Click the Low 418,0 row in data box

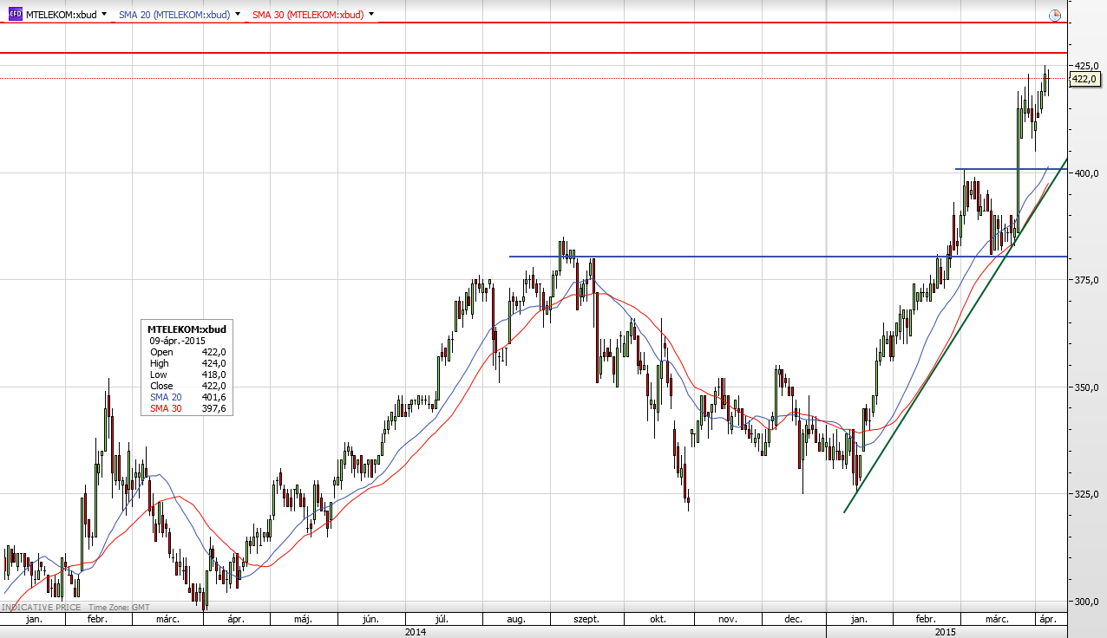188,374
